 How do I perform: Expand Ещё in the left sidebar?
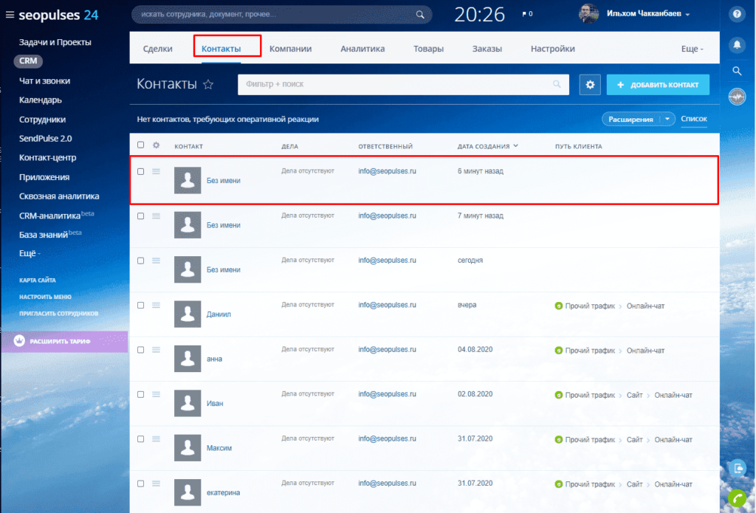(x=30, y=253)
